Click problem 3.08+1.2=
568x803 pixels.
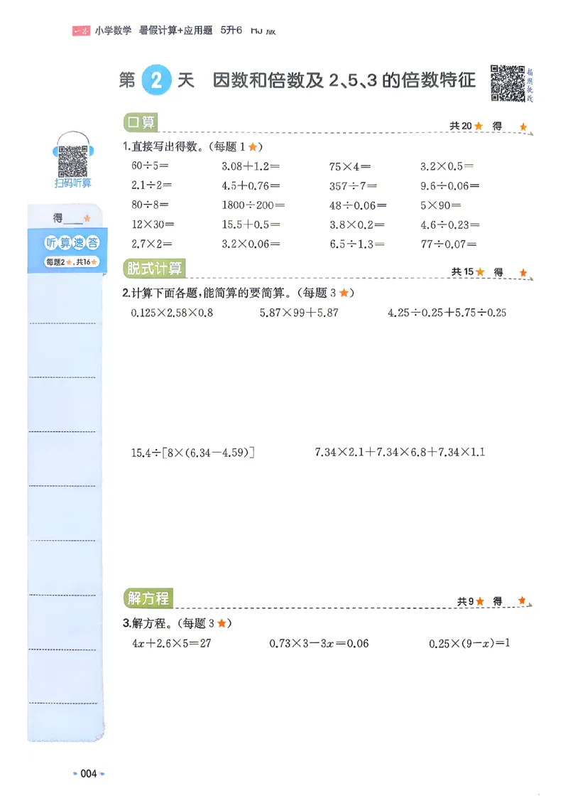pos(251,166)
